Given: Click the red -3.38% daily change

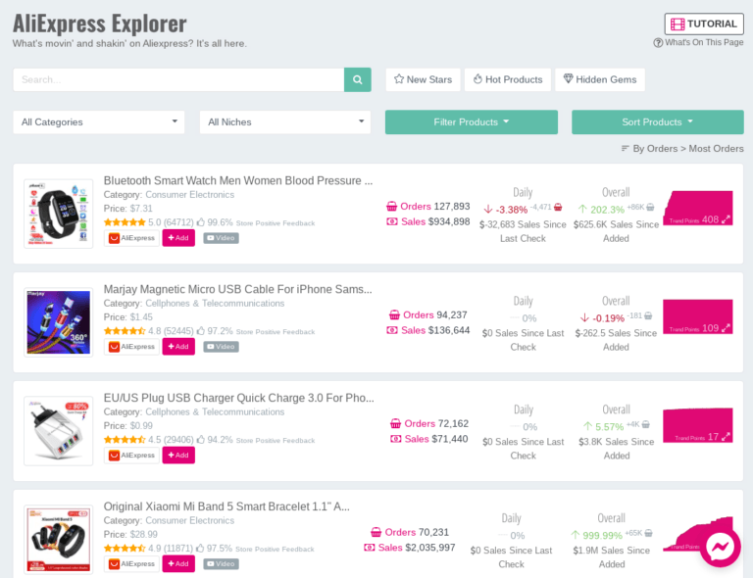Looking at the screenshot, I should coord(512,210).
